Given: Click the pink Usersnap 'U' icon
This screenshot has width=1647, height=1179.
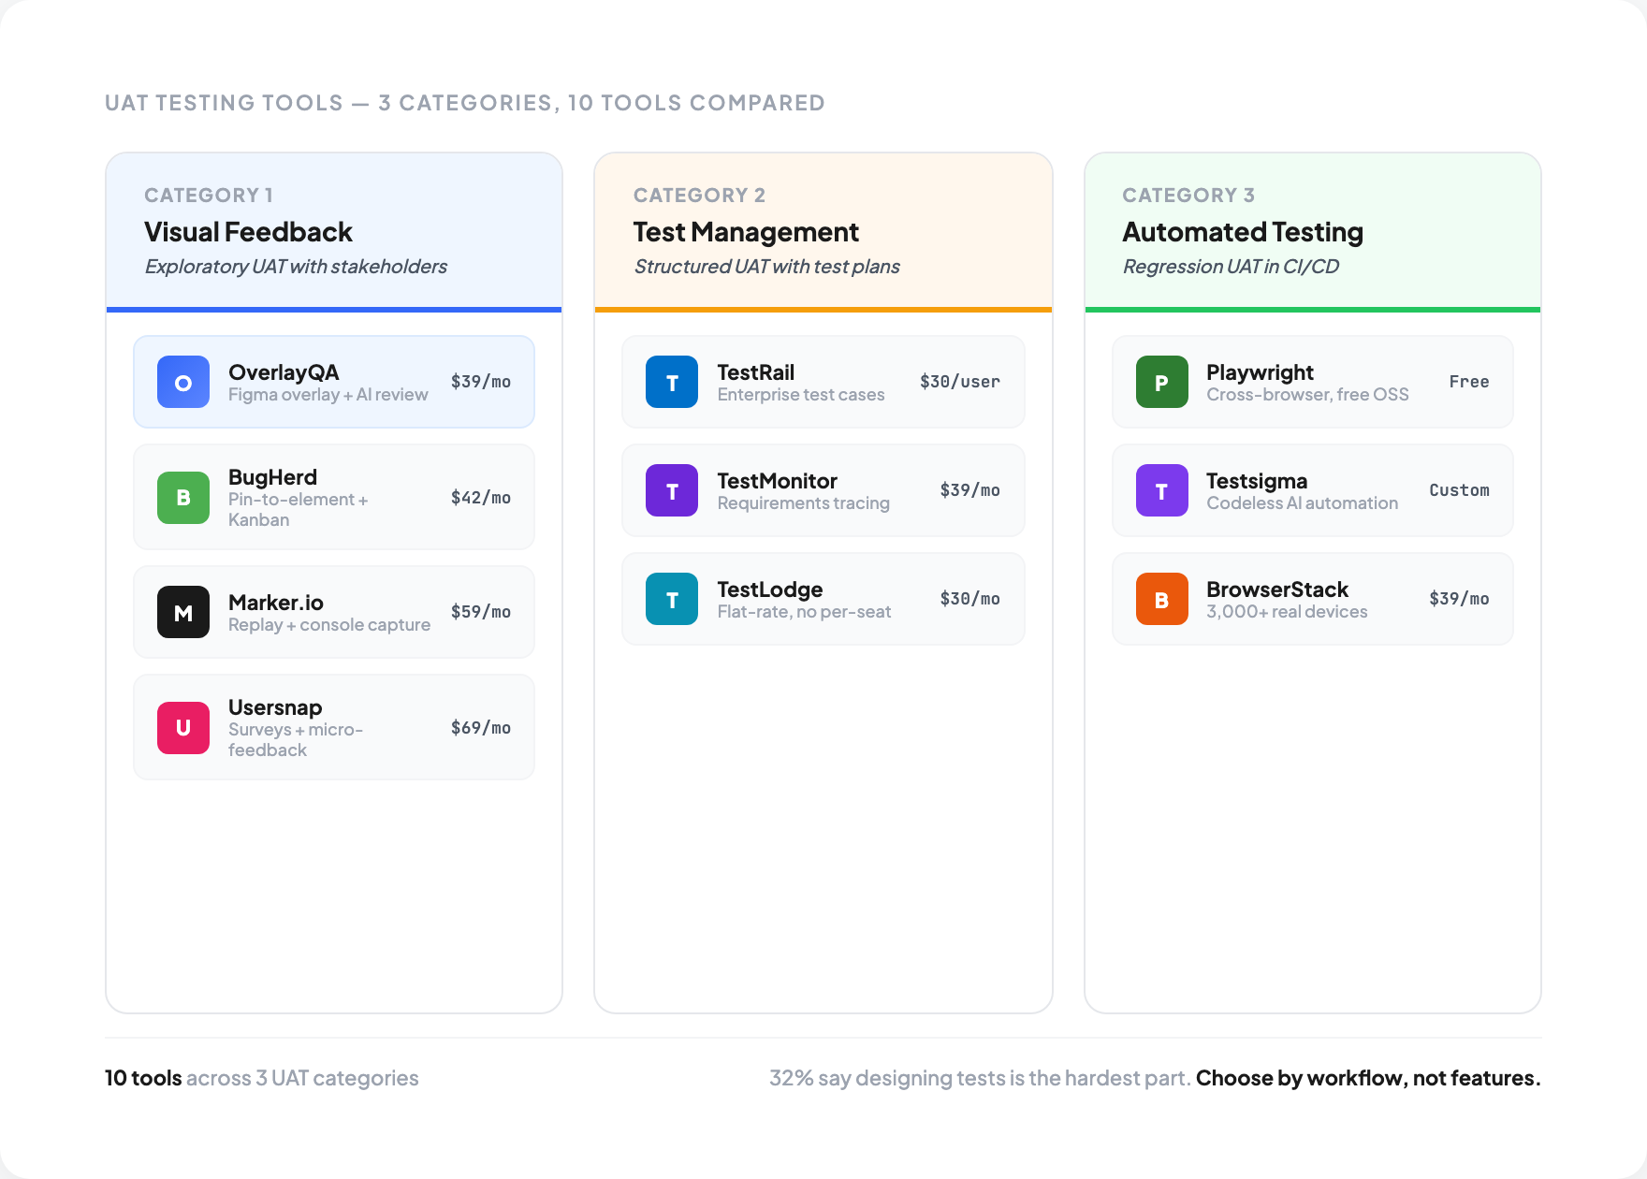Looking at the screenshot, I should click(x=183, y=728).
